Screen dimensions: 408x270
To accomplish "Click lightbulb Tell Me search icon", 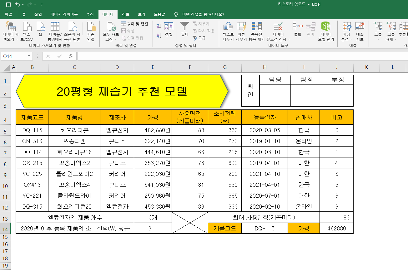I will pos(176,14).
